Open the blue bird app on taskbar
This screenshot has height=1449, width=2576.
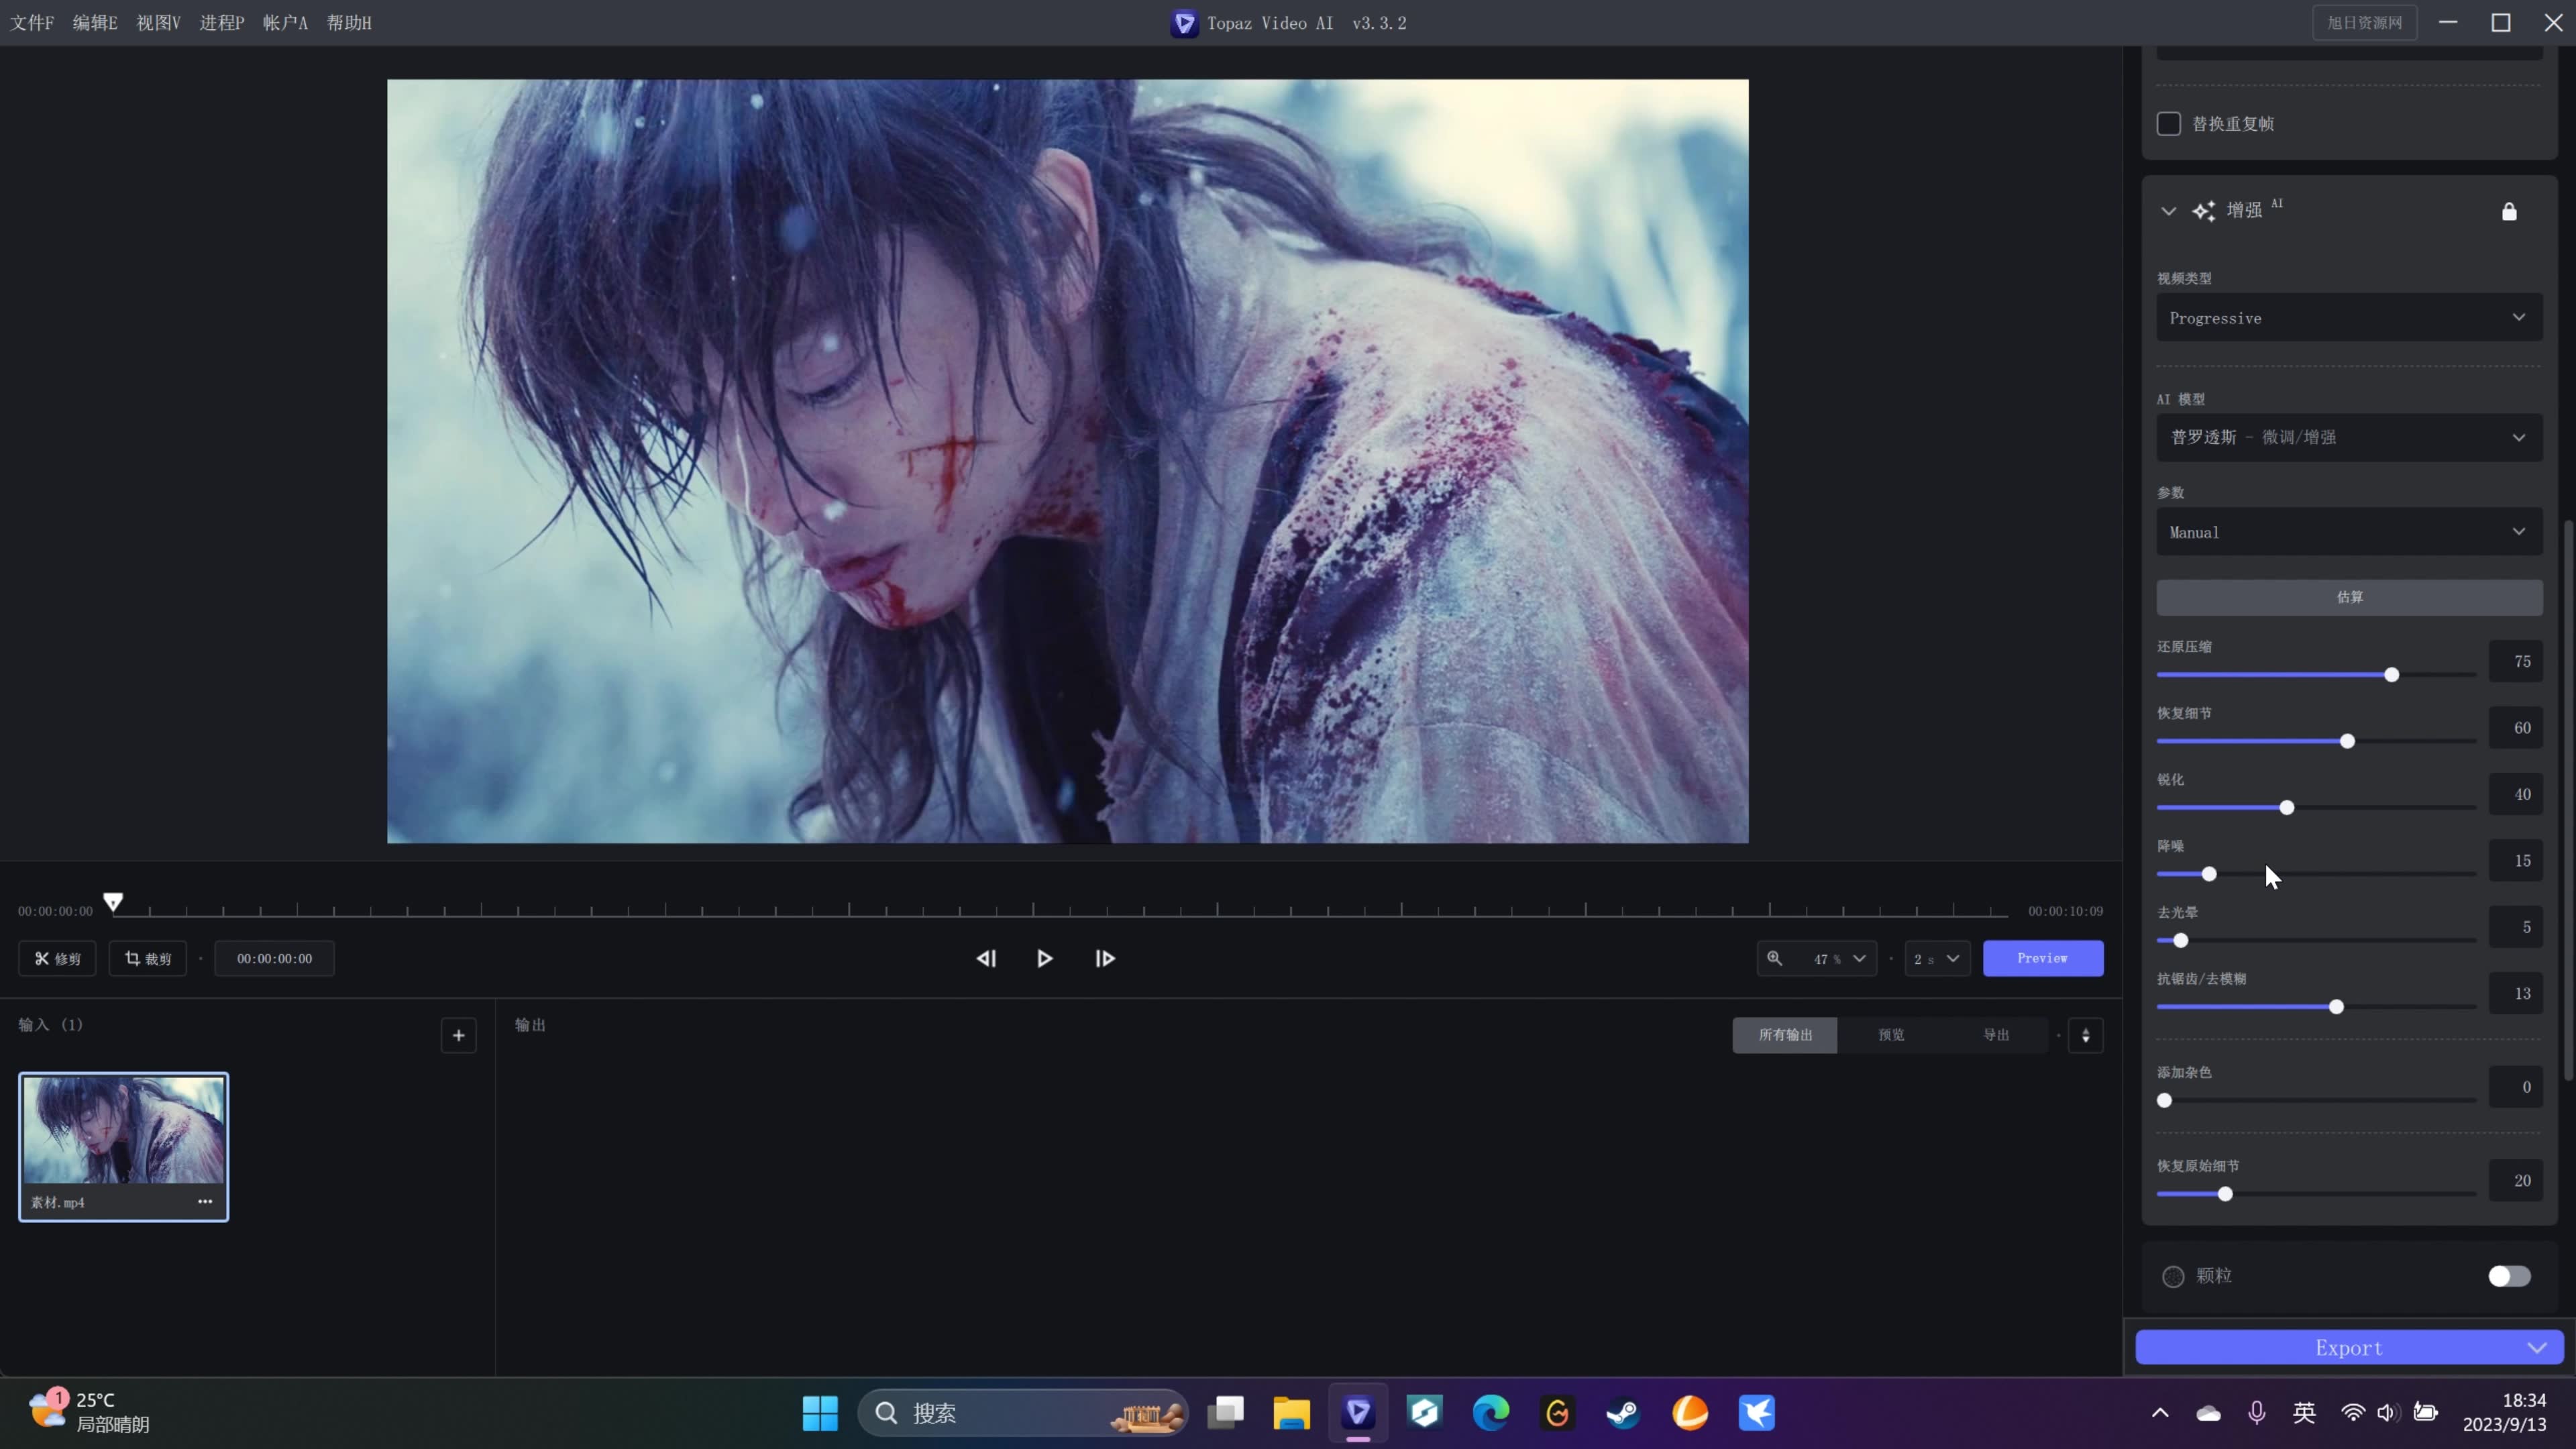pos(1757,1413)
